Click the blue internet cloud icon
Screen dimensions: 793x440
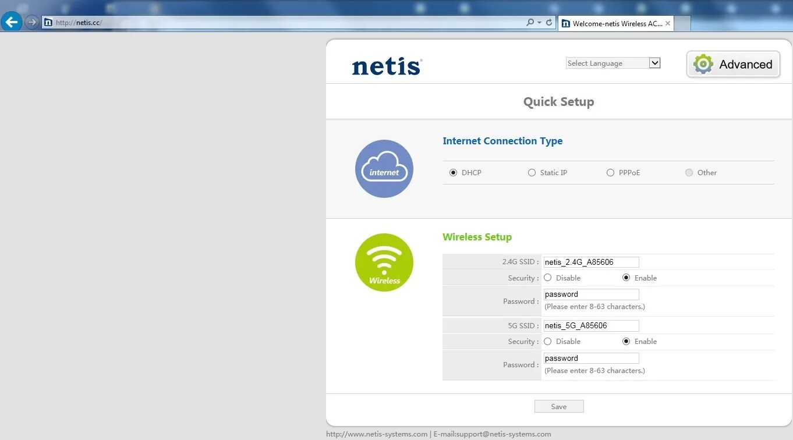(384, 169)
